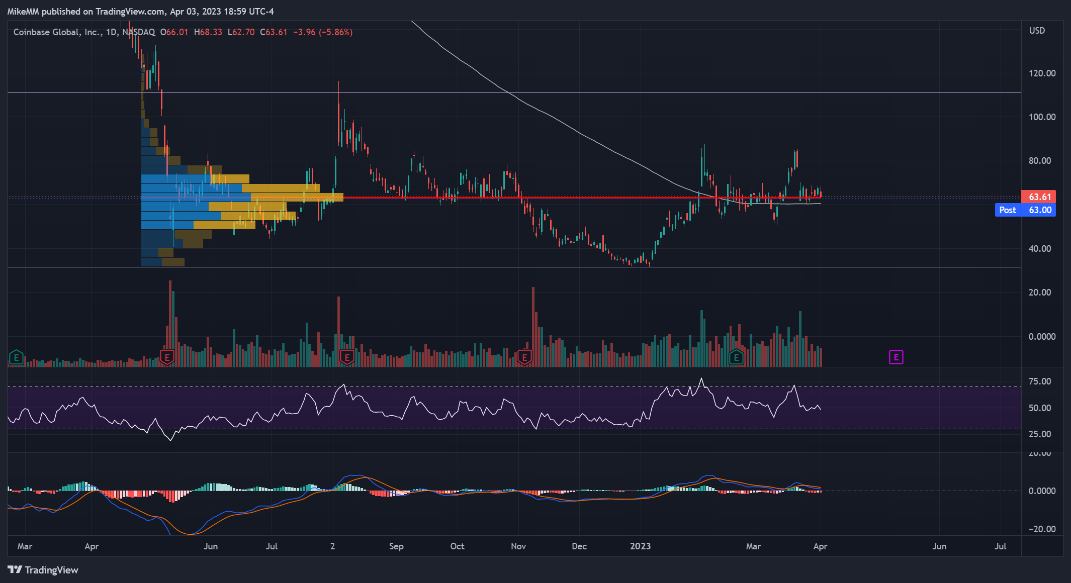Click the 1D interval in the legend

tap(111, 32)
